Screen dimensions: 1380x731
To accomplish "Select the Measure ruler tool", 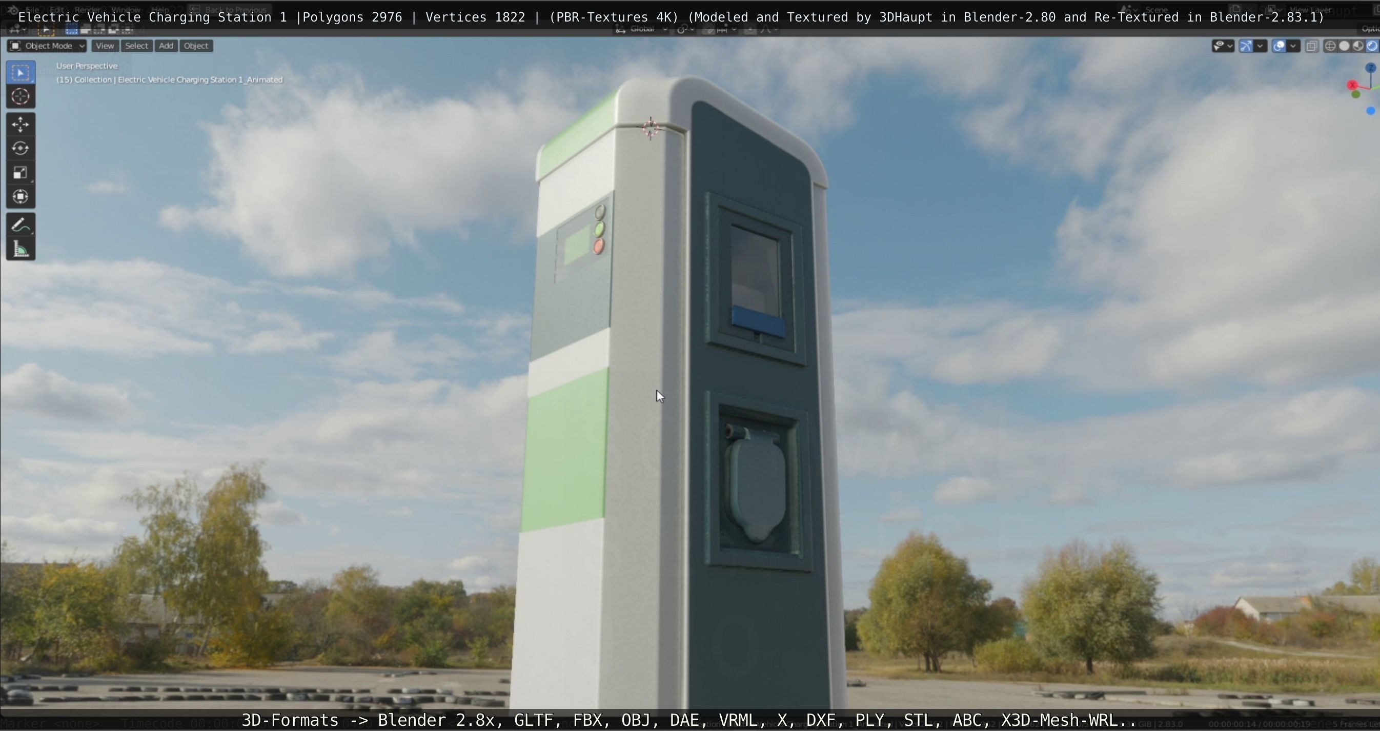I will pyautogui.click(x=21, y=249).
